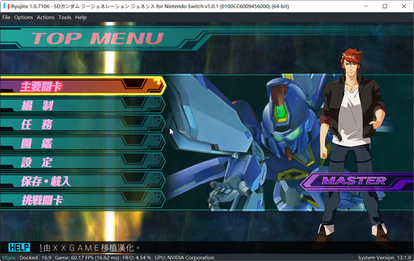Open the Actions menu
Image resolution: width=414 pixels, height=261 pixels.
tap(46, 18)
